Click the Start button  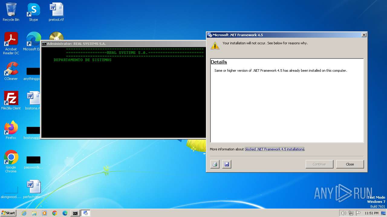[8, 213]
